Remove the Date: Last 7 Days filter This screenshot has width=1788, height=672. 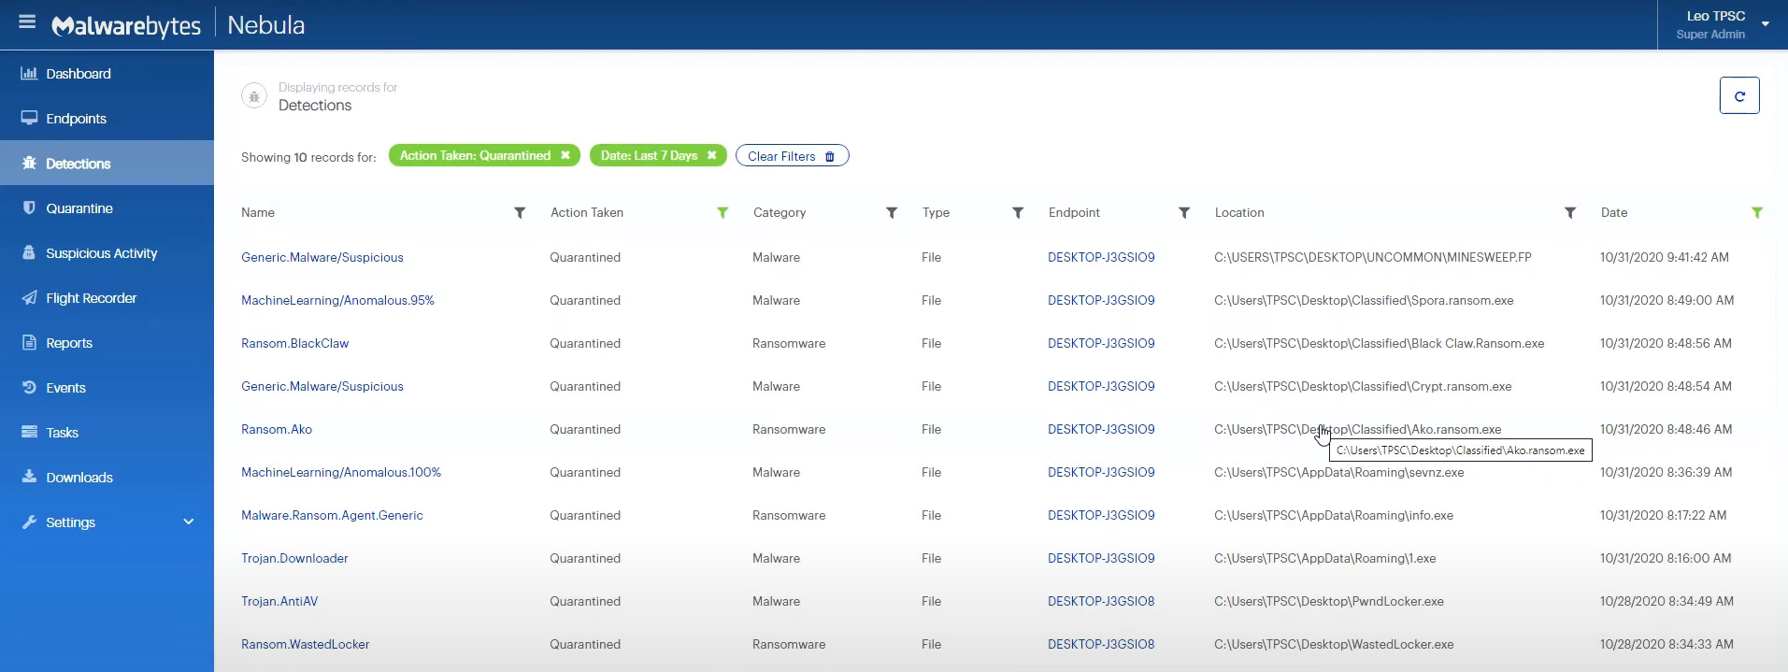tap(712, 156)
